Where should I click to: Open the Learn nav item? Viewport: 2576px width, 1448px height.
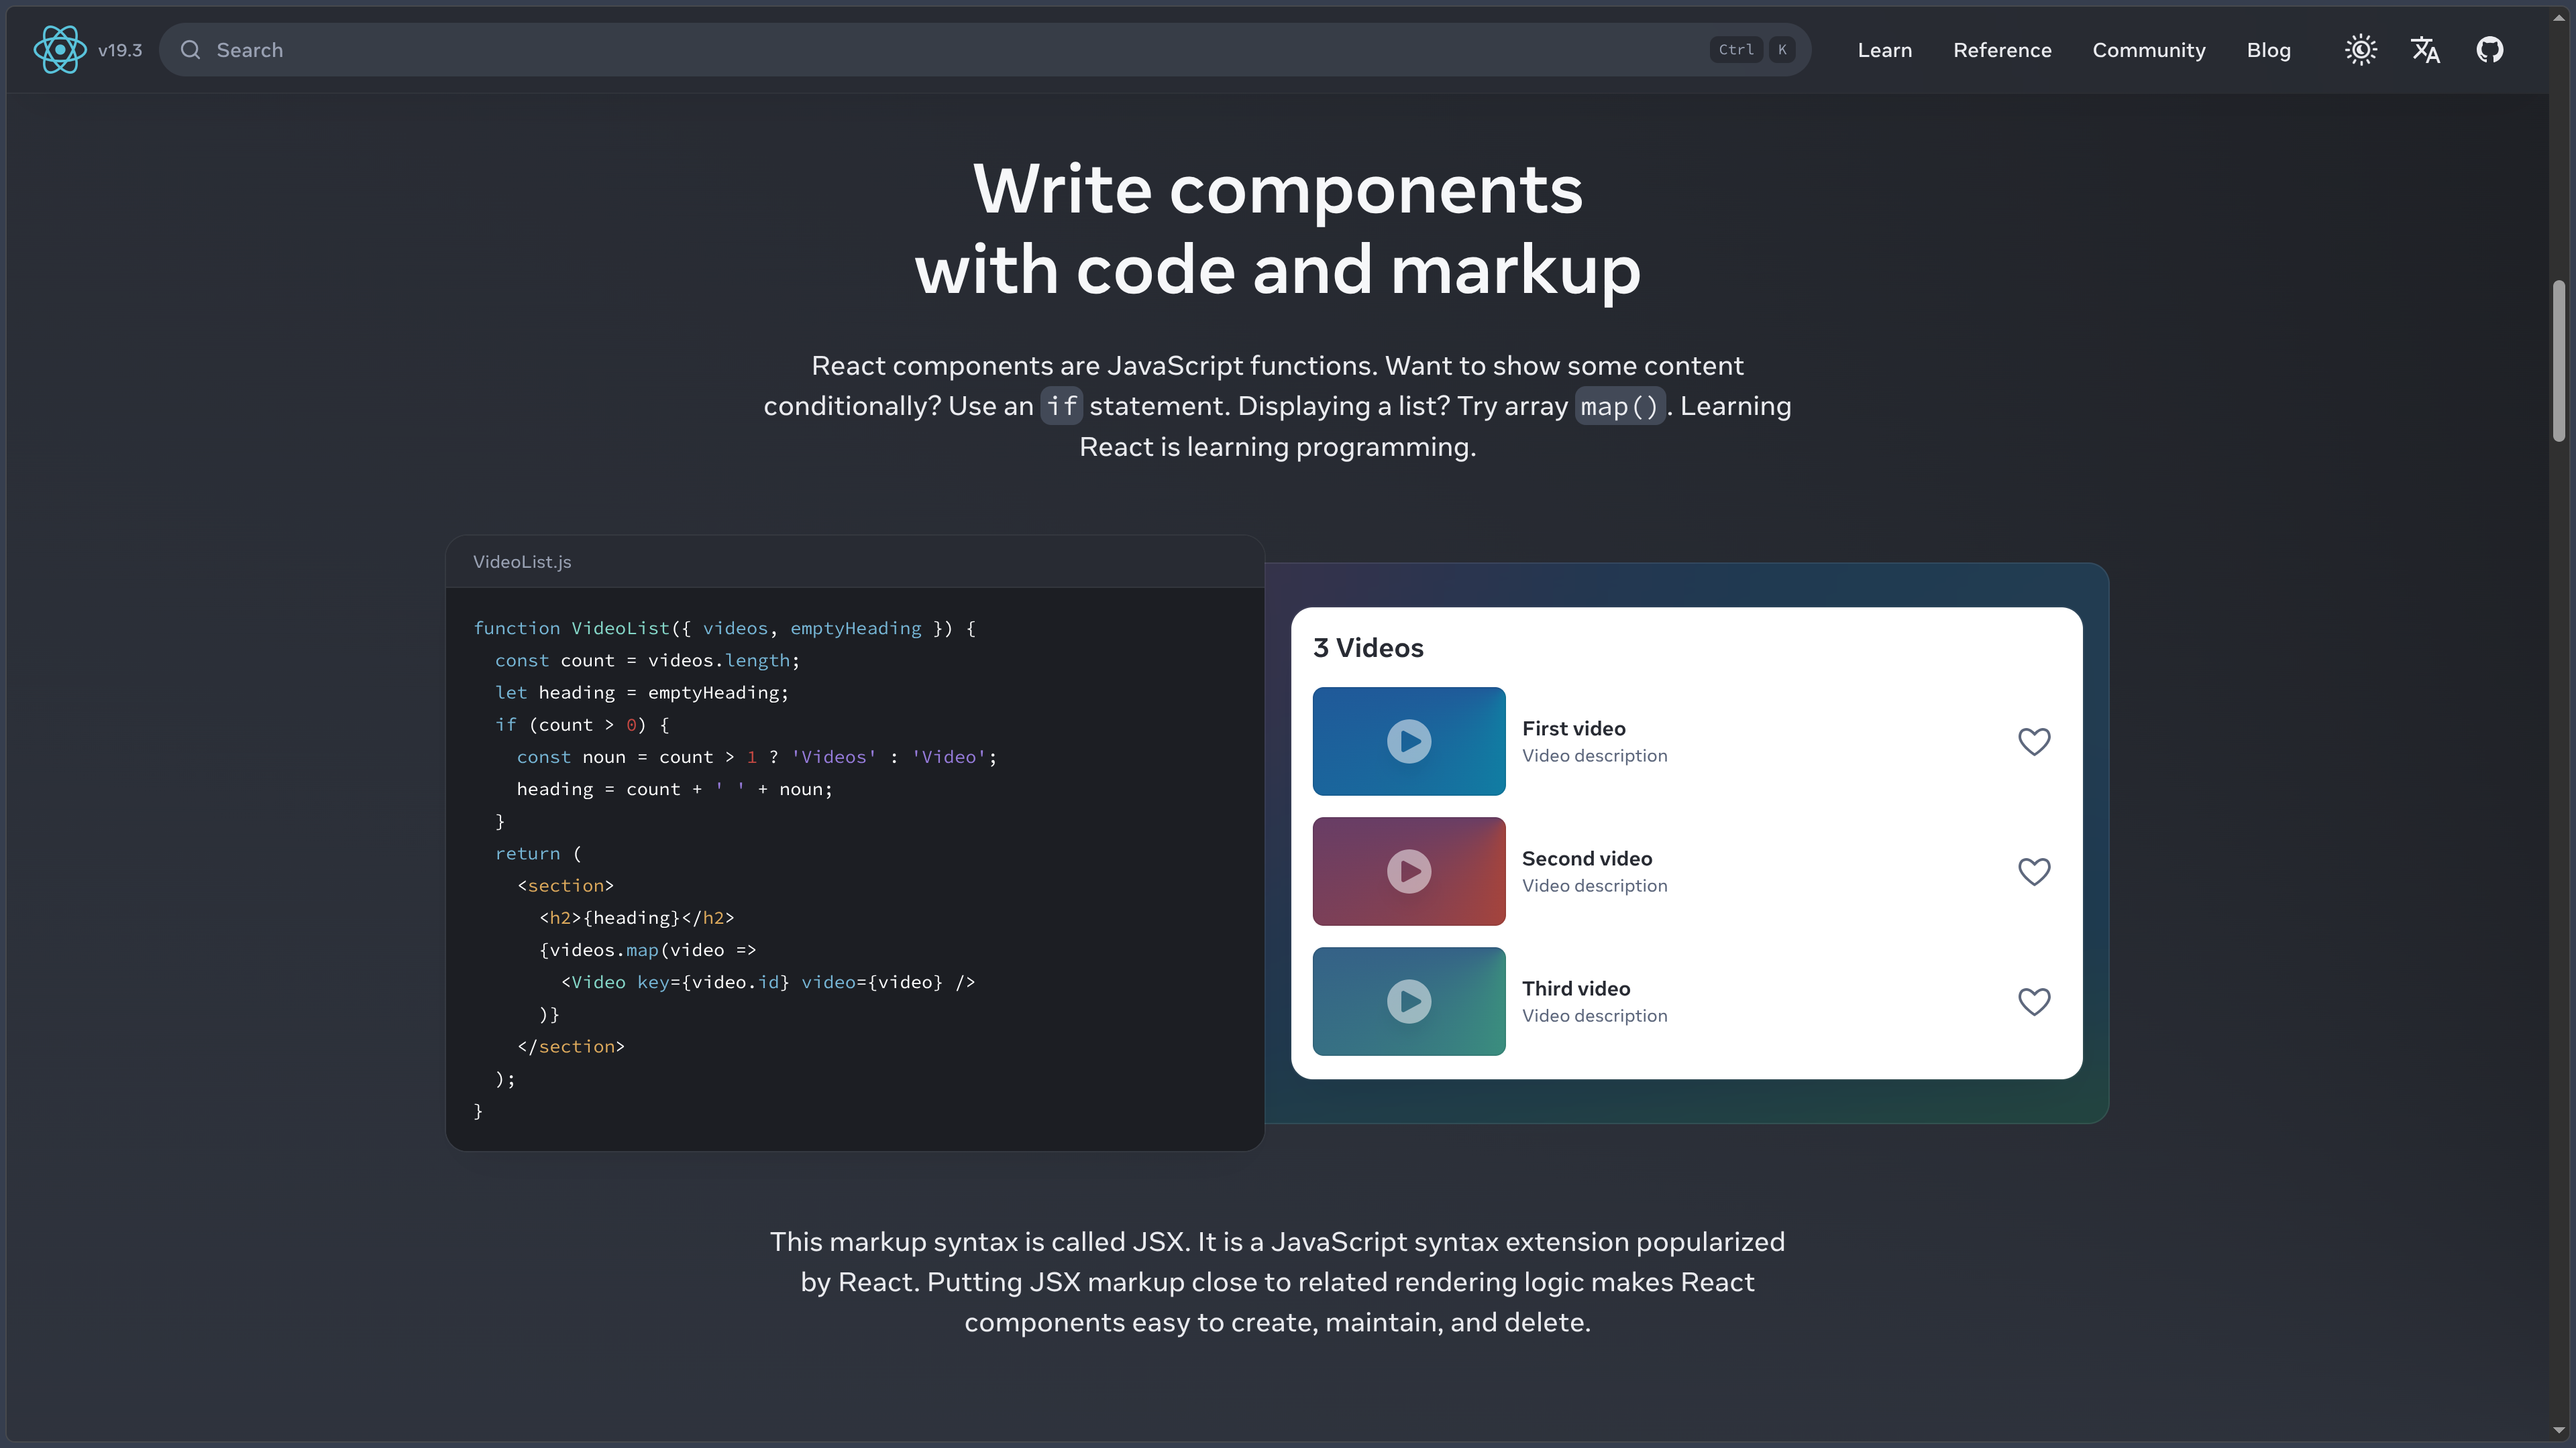point(1884,50)
